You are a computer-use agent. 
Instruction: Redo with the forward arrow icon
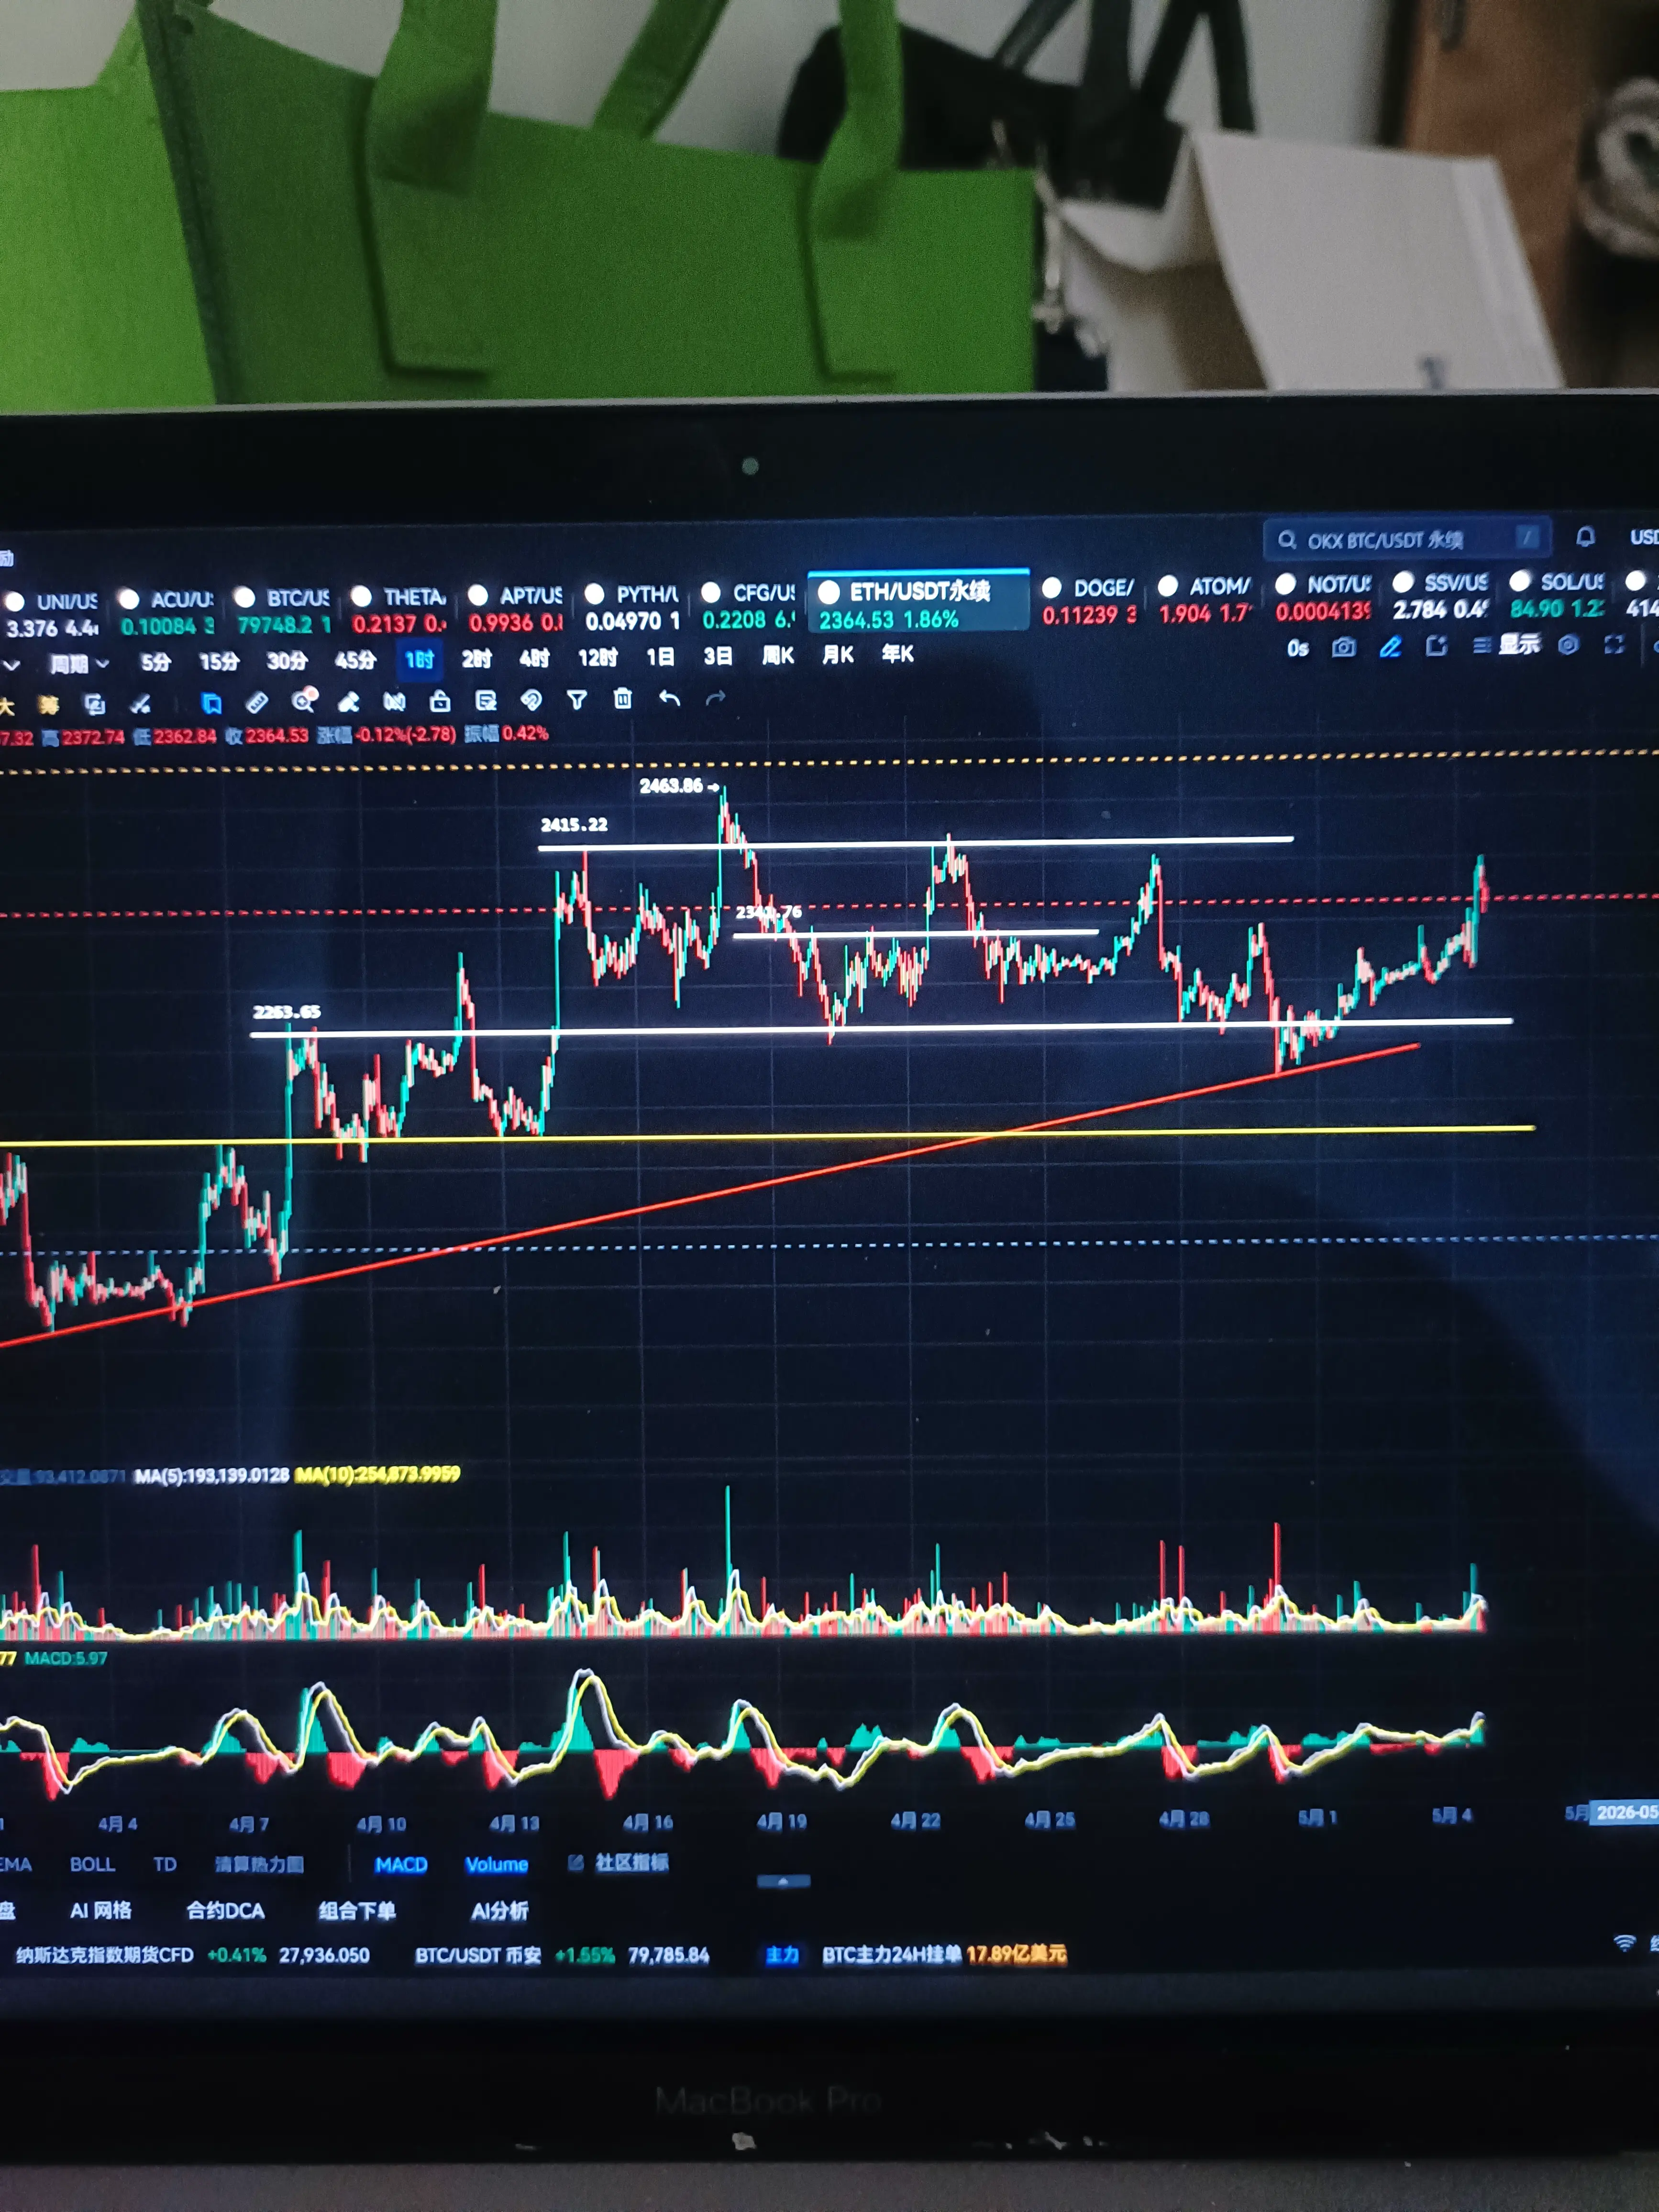point(715,698)
